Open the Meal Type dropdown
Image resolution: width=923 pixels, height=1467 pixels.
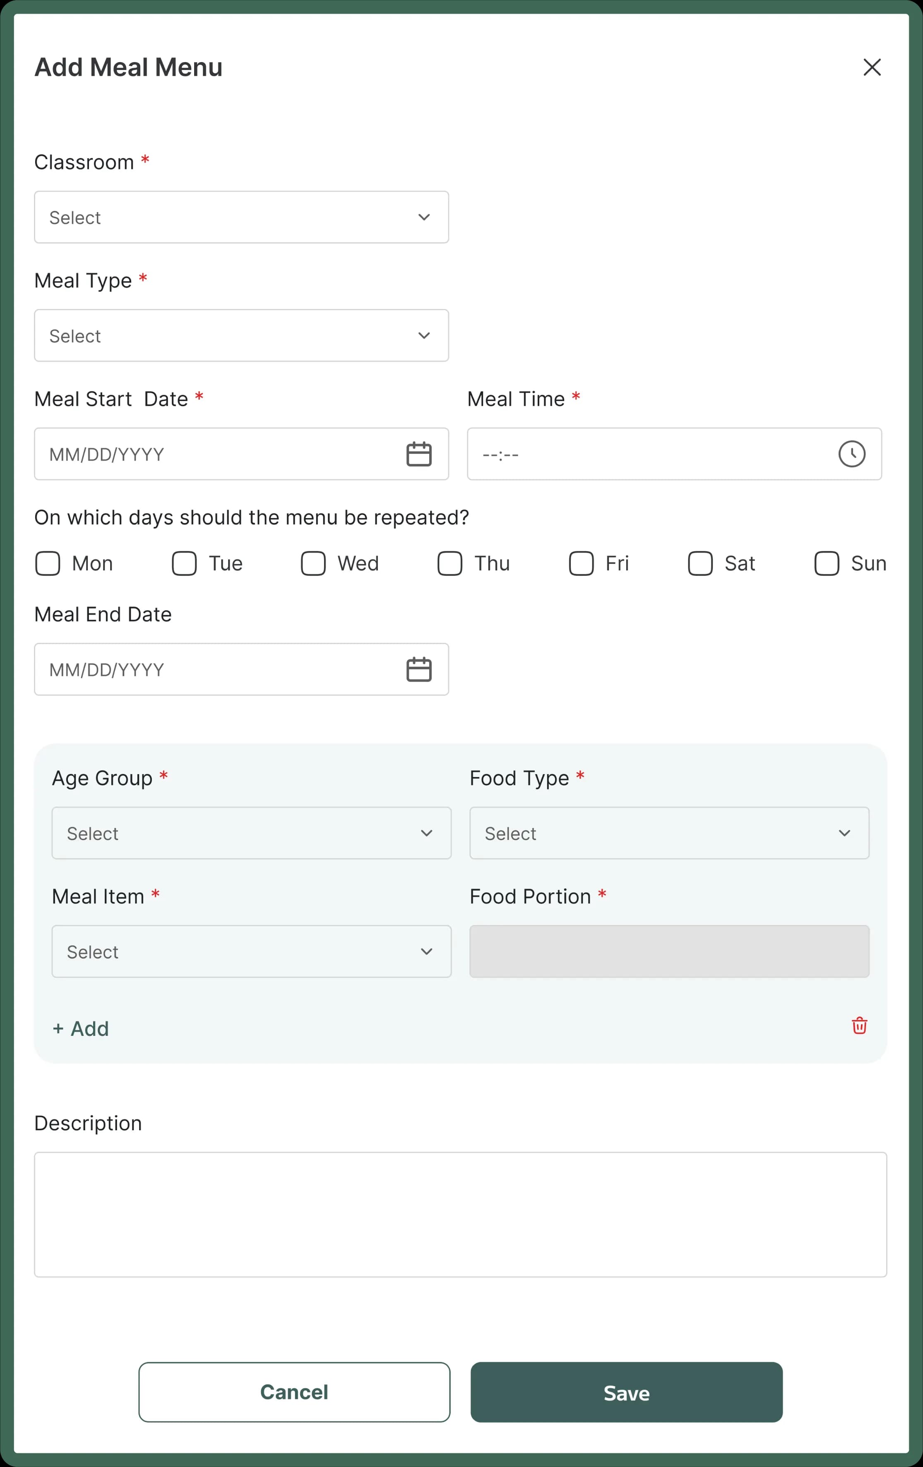241,335
